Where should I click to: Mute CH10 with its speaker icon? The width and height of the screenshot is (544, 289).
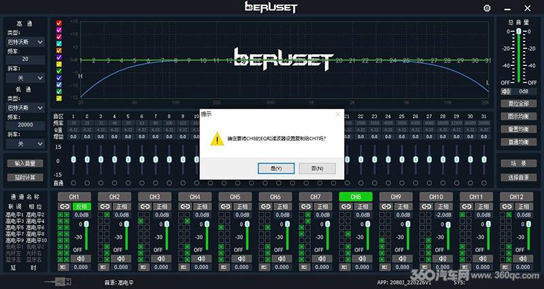(443, 259)
